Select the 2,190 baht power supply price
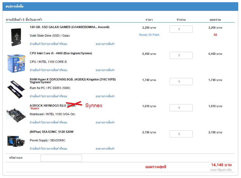 (x=149, y=132)
